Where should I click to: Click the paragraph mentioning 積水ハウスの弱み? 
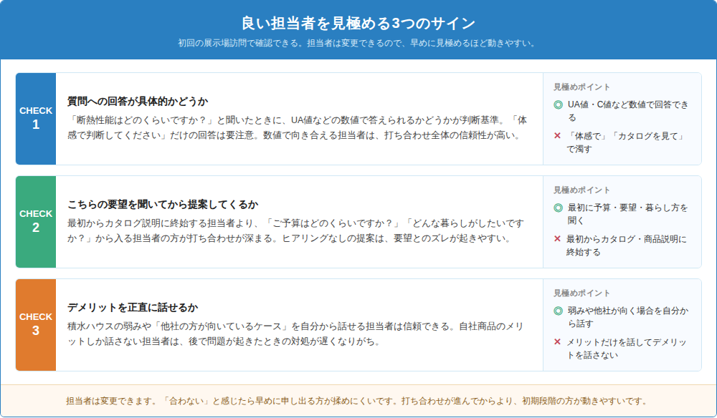(296, 334)
